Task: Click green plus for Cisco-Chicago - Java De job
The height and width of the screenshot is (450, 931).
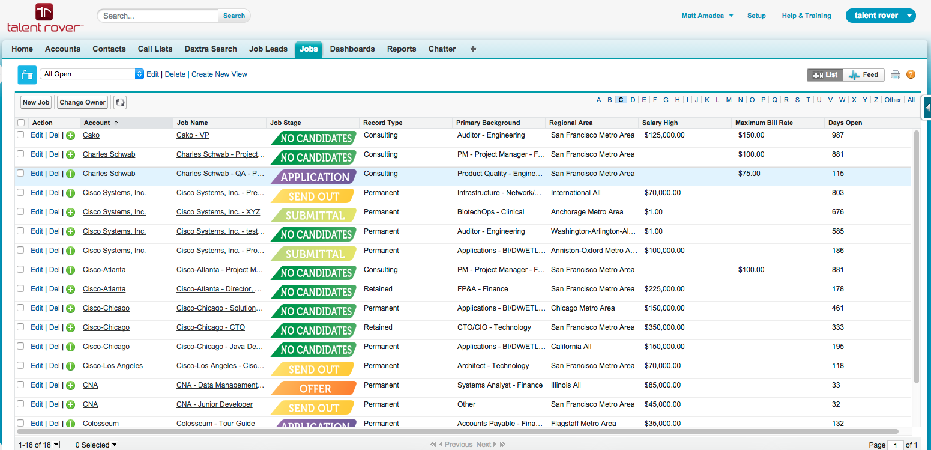Action: click(x=70, y=347)
